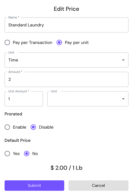The image size is (133, 196).
Task: Click the price summary $ 2.00 / 1 Lb
Action: 66,168
